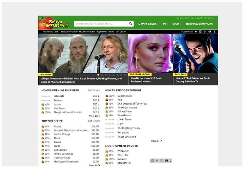Open Natalie Portman's 10 Best-Reviewed Movies article
The height and width of the screenshot is (169, 244).
(x=146, y=80)
